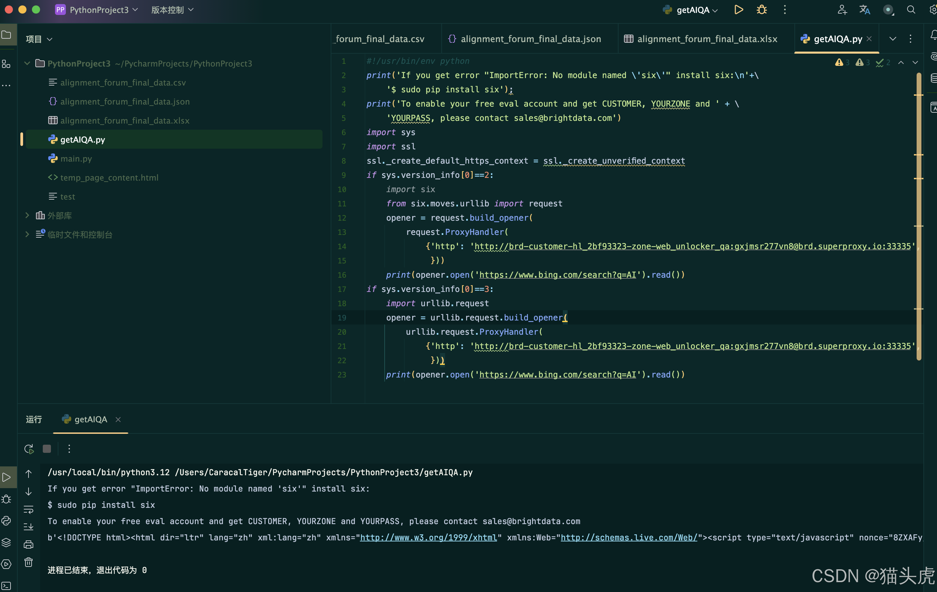The height and width of the screenshot is (592, 937).
Task: Open the w3.org xhtml link in console
Action: point(428,537)
